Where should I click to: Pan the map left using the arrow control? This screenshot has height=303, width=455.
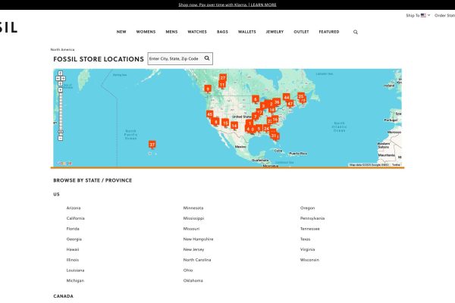pos(58,78)
